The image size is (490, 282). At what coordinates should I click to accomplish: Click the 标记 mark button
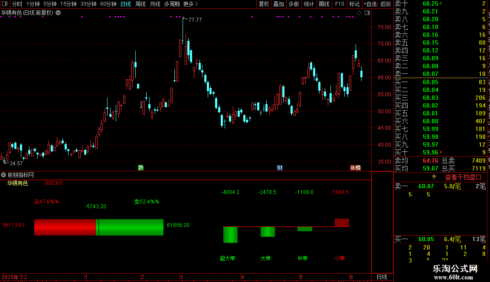(354, 4)
